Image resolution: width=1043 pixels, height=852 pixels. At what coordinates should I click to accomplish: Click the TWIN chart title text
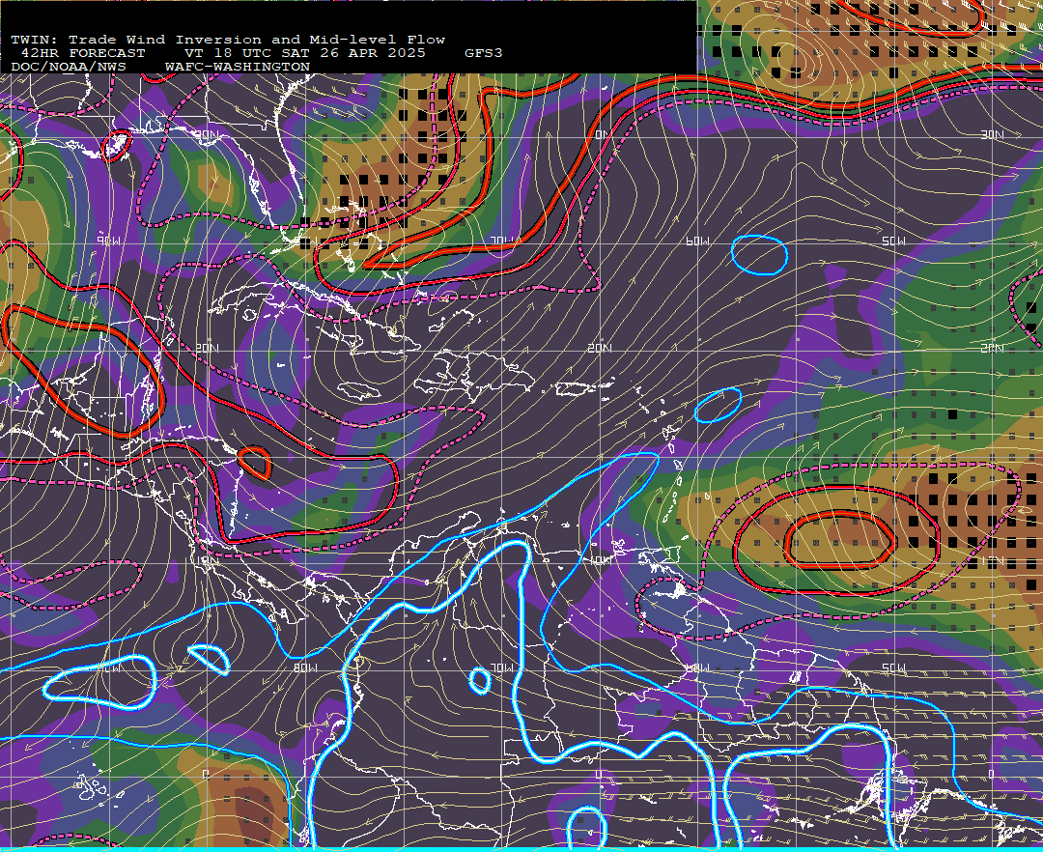pyautogui.click(x=228, y=40)
